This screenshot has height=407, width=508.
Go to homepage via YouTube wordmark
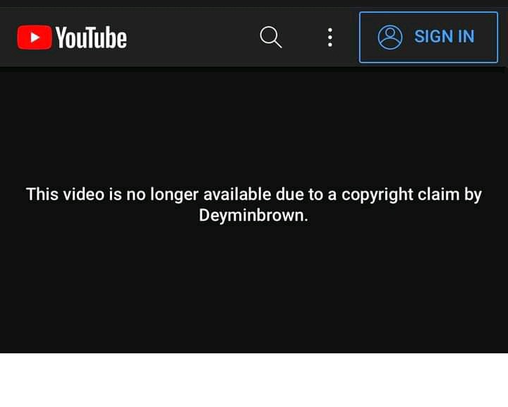tap(91, 37)
